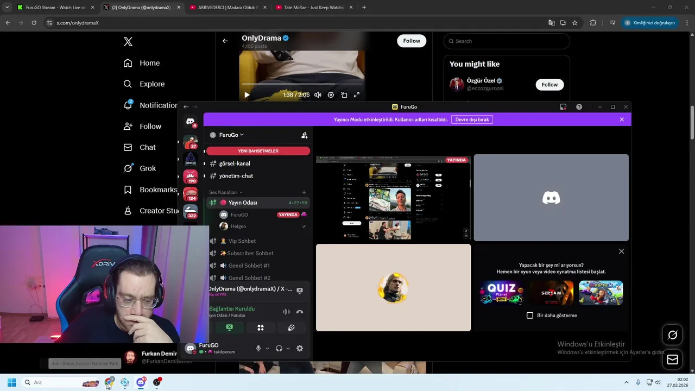Follow the OnlyDrama account
The height and width of the screenshot is (391, 695).
[412, 41]
